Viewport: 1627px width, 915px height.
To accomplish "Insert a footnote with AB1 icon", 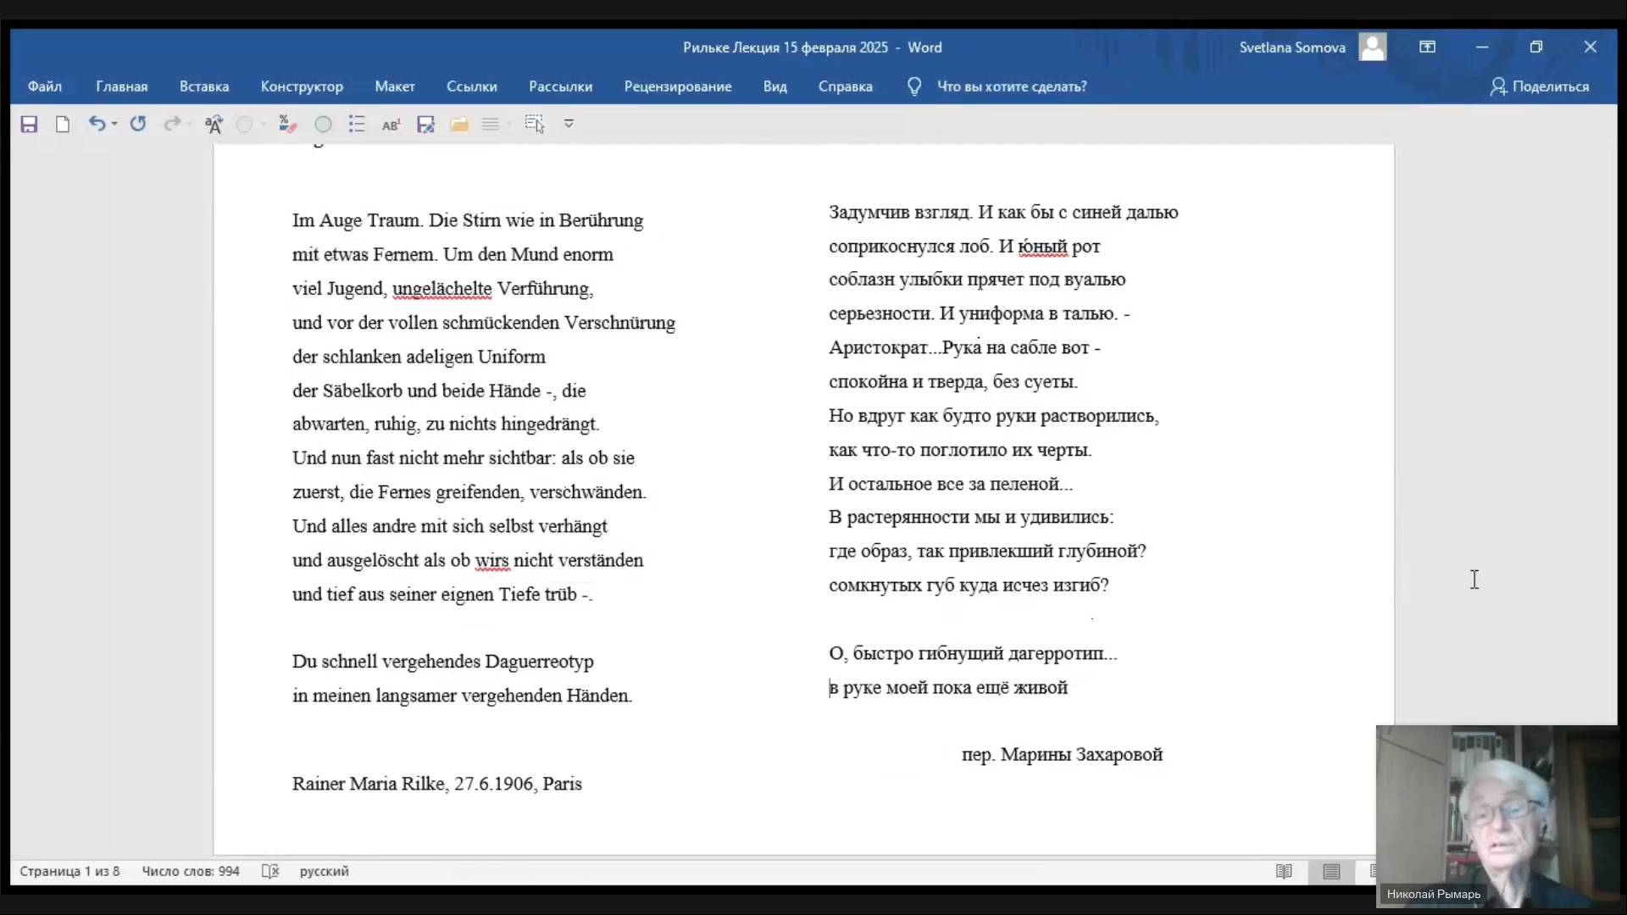I will pyautogui.click(x=391, y=125).
